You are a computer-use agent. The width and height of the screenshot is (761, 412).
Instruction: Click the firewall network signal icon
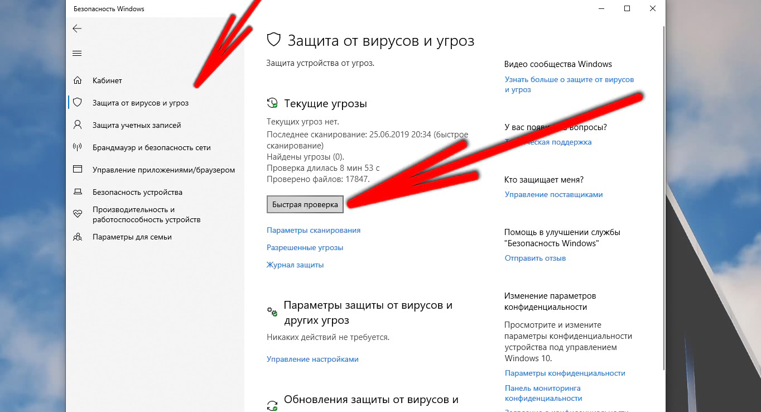(78, 147)
